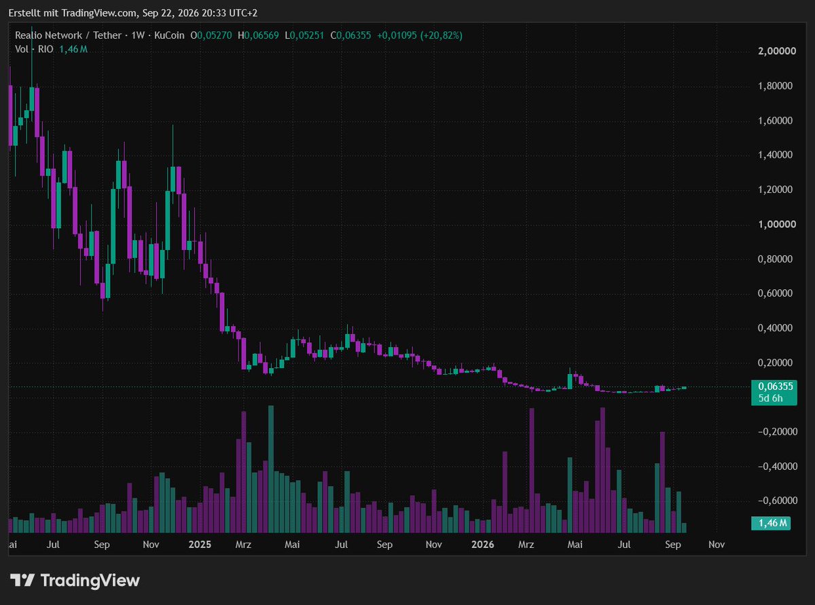The width and height of the screenshot is (815, 605).
Task: Click the Nov label just before 2026
Action: point(434,545)
